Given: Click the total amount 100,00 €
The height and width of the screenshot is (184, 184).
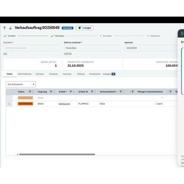Looking at the screenshot, I should tap(172, 66).
